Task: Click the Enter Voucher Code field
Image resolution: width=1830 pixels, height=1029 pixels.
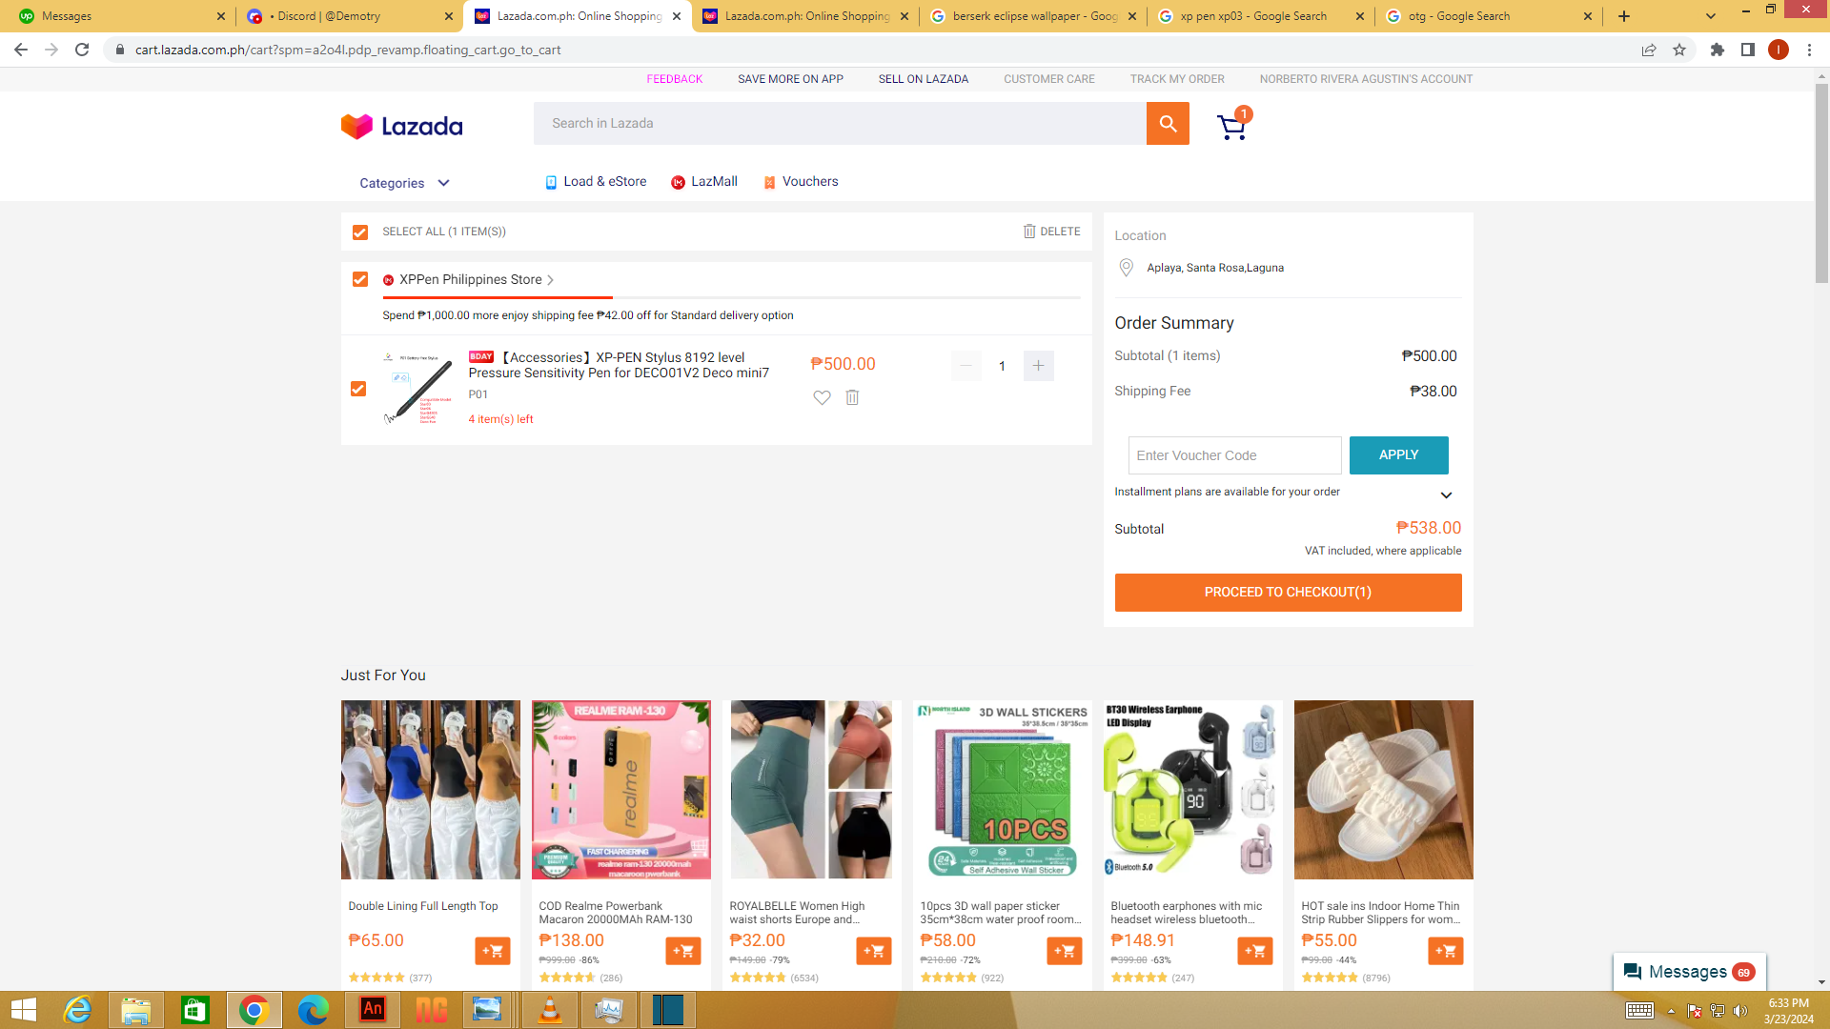Action: tap(1234, 455)
